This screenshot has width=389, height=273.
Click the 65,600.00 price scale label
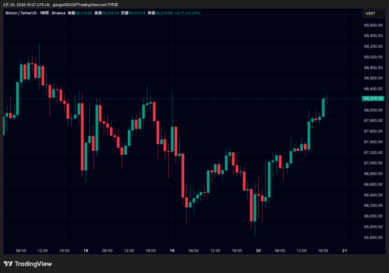(x=373, y=237)
